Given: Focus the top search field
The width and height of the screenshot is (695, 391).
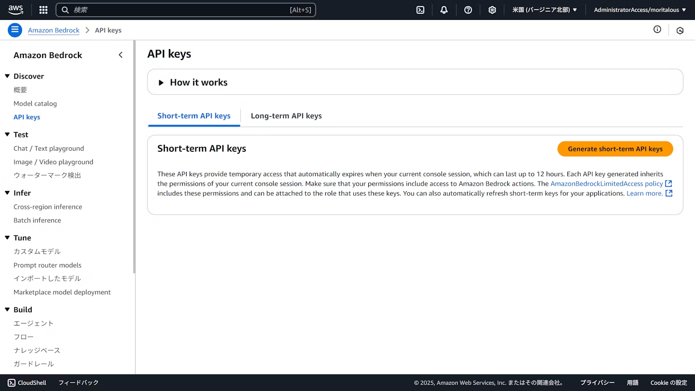Looking at the screenshot, I should click(x=186, y=10).
